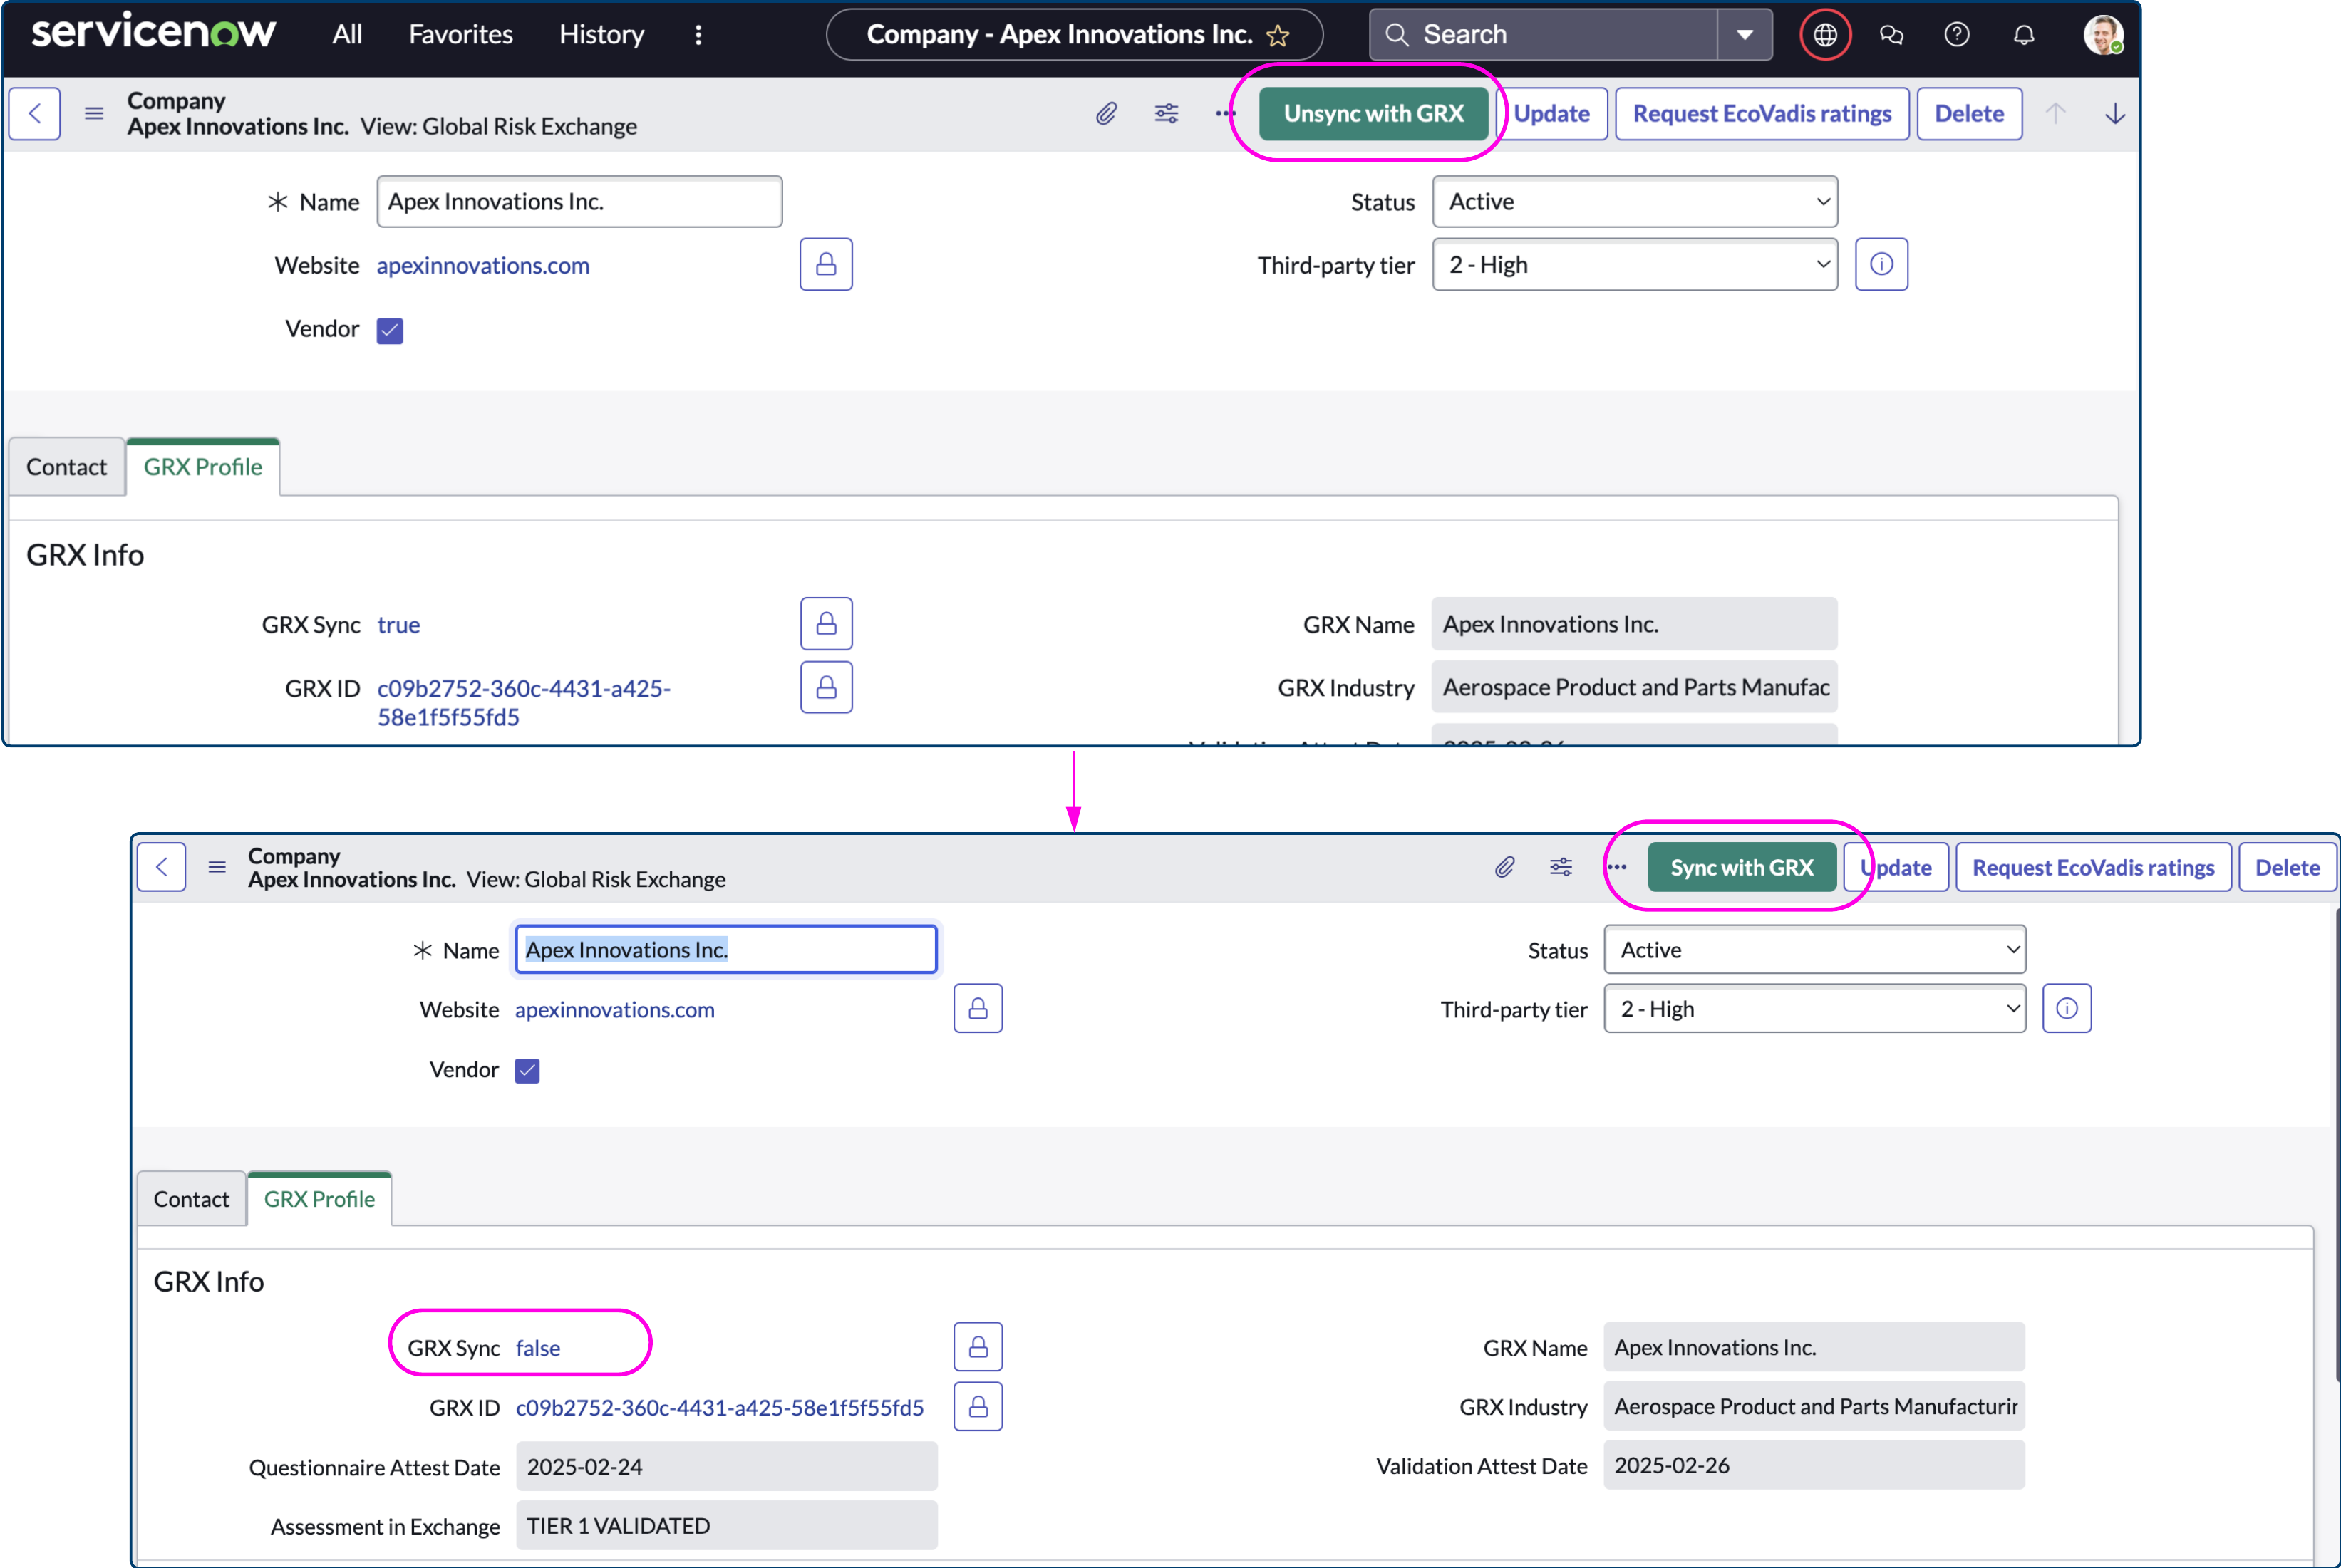Open personalize form sliders icon in top form
2341x1568 pixels.
pyautogui.click(x=1167, y=113)
